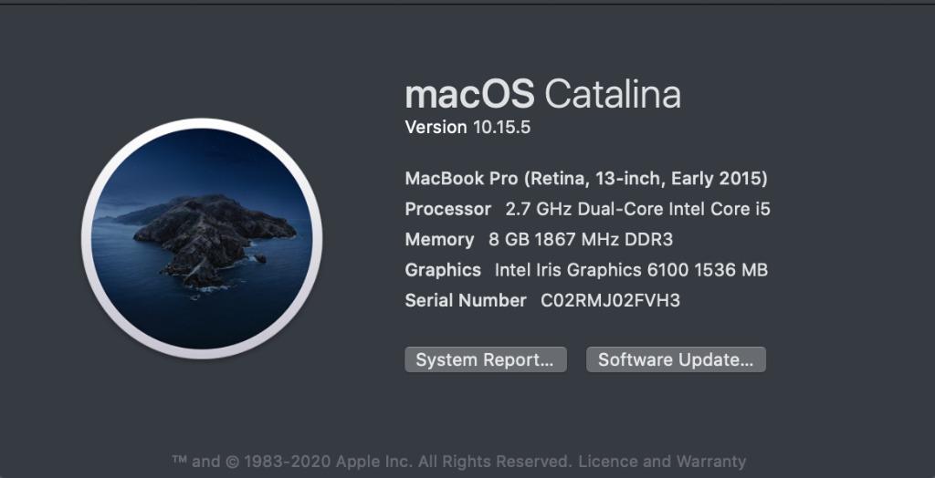This screenshot has height=478, width=935.
Task: Click the Software Update button
Action: tap(676, 359)
